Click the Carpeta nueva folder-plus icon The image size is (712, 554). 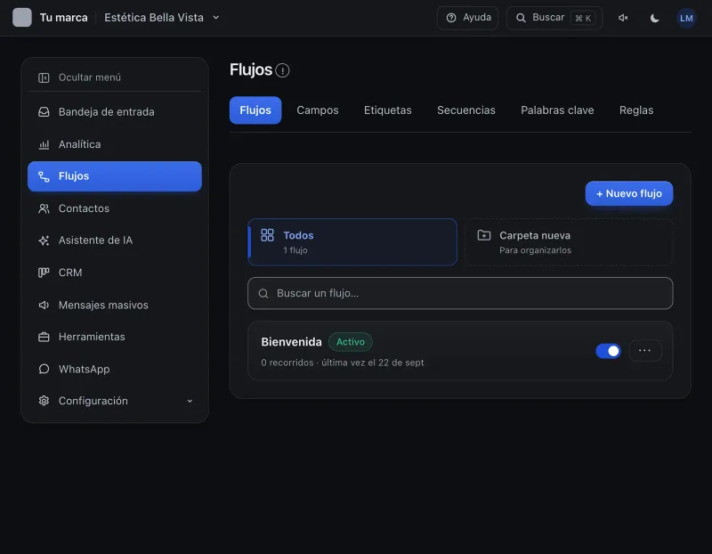point(484,235)
